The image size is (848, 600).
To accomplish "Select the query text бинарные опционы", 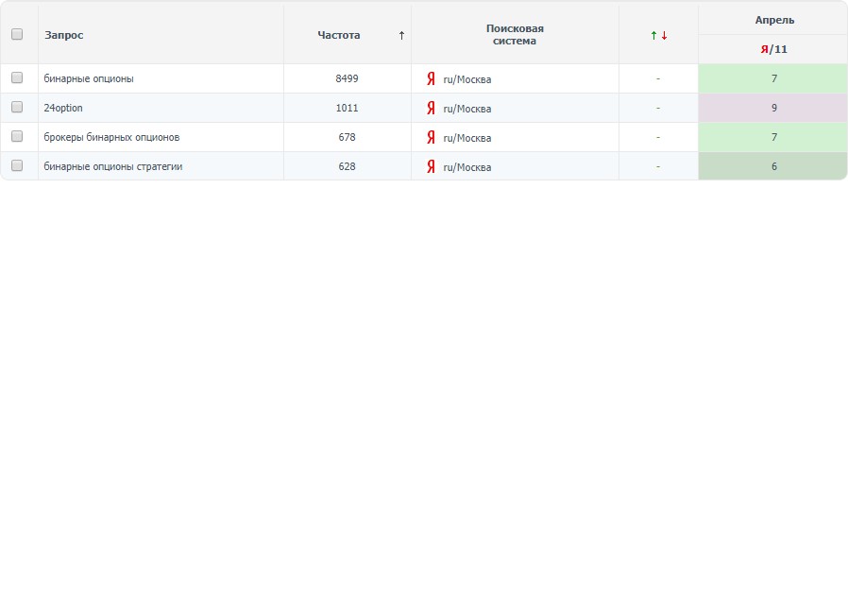I will tap(89, 78).
